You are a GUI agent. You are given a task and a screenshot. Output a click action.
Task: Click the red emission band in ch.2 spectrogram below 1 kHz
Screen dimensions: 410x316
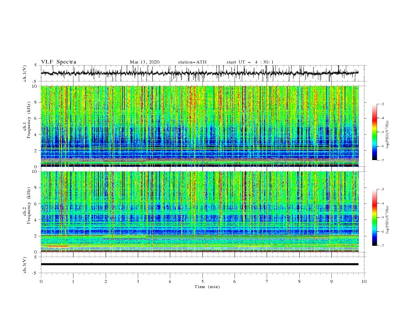(x=58, y=246)
